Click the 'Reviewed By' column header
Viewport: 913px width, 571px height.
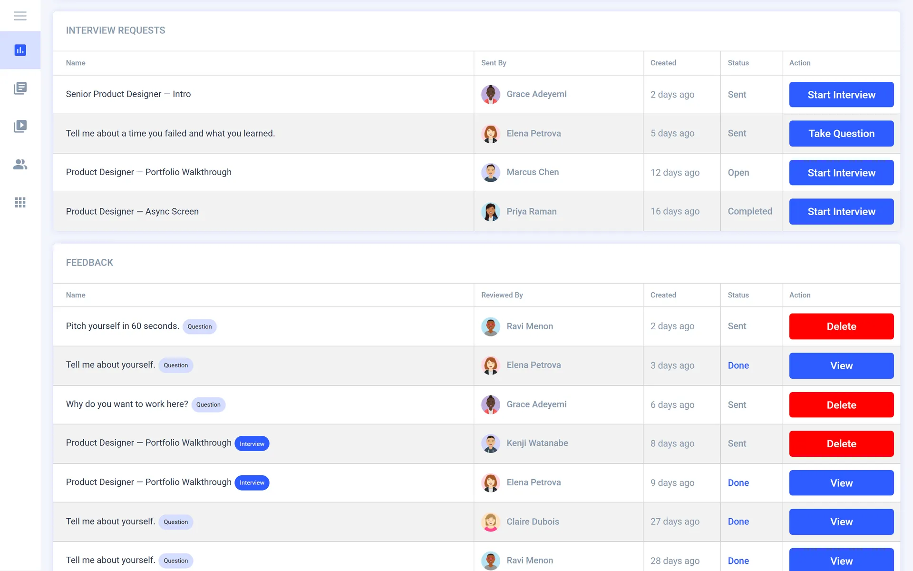502,295
